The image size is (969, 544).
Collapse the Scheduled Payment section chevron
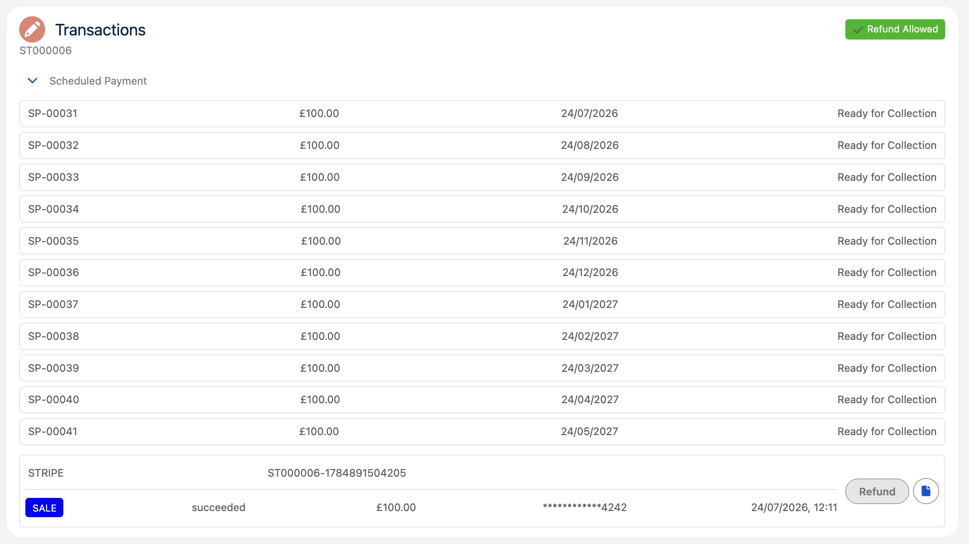pos(32,81)
